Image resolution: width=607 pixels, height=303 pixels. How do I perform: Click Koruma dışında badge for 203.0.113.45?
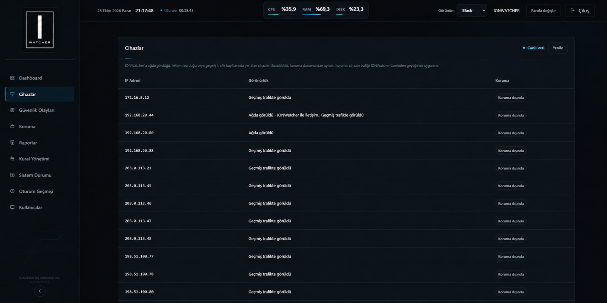coord(511,186)
